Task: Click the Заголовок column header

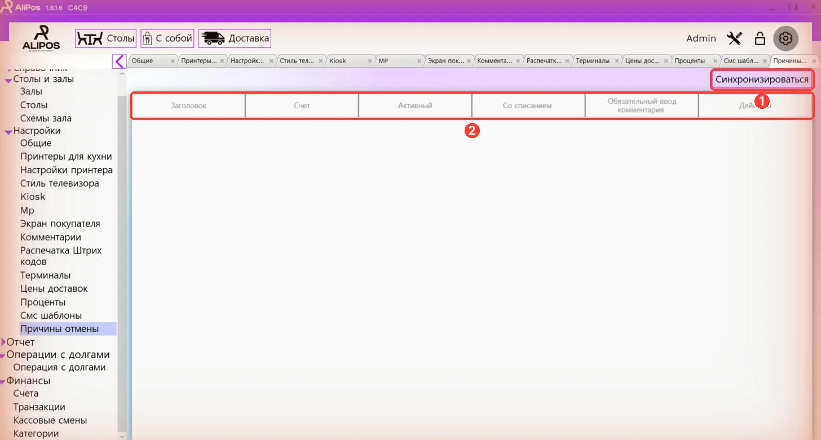Action: click(189, 105)
